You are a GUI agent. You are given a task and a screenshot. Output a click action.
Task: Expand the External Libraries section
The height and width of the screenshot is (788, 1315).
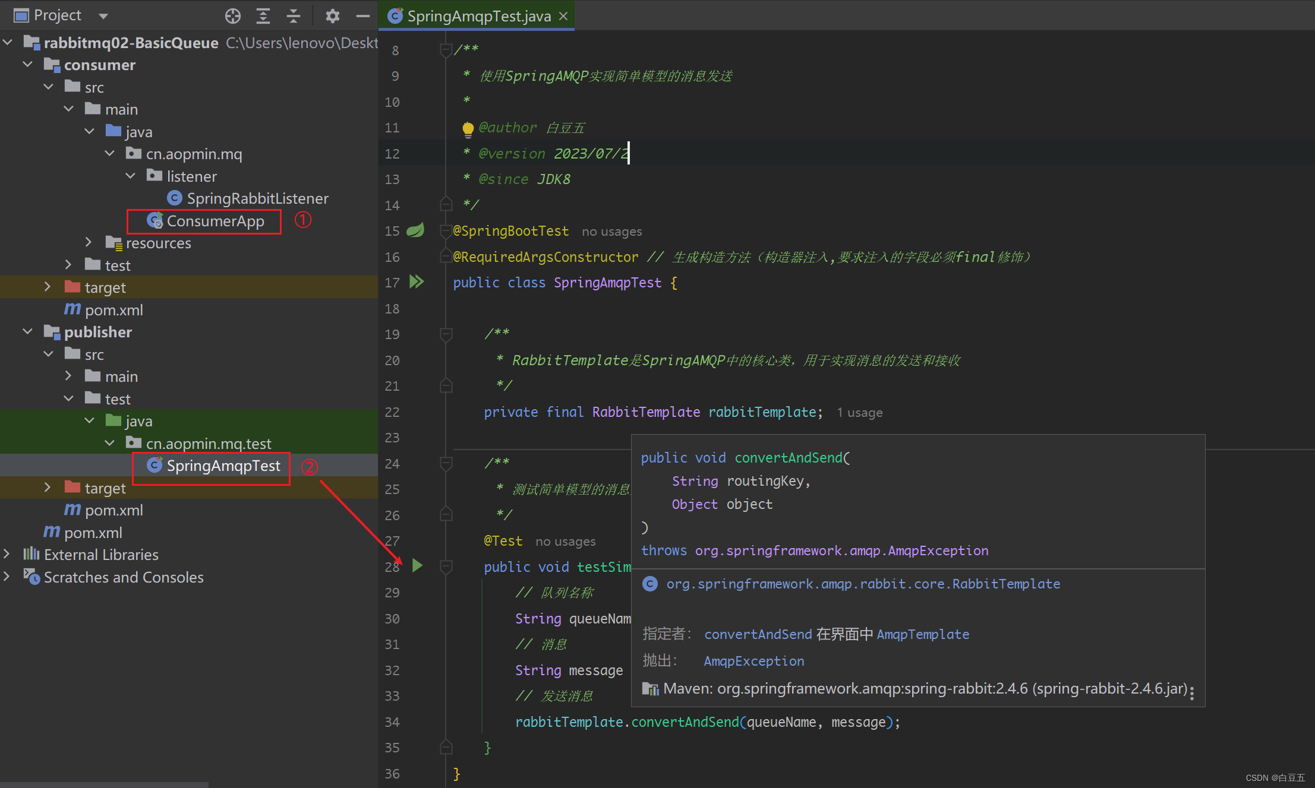coord(10,555)
